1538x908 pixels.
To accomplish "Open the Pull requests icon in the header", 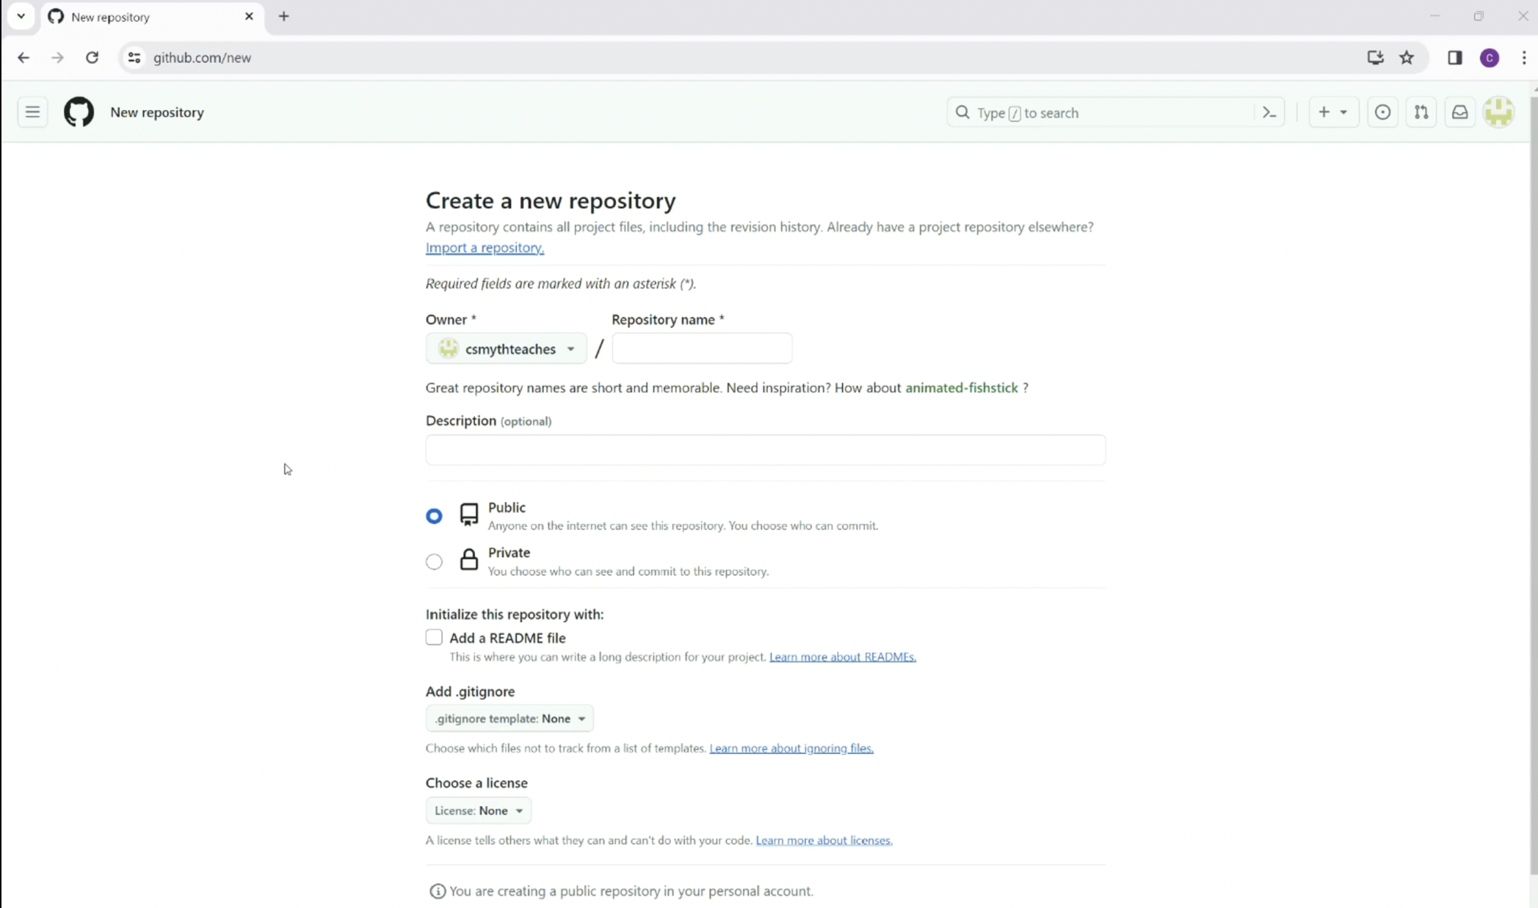I will [x=1421, y=112].
